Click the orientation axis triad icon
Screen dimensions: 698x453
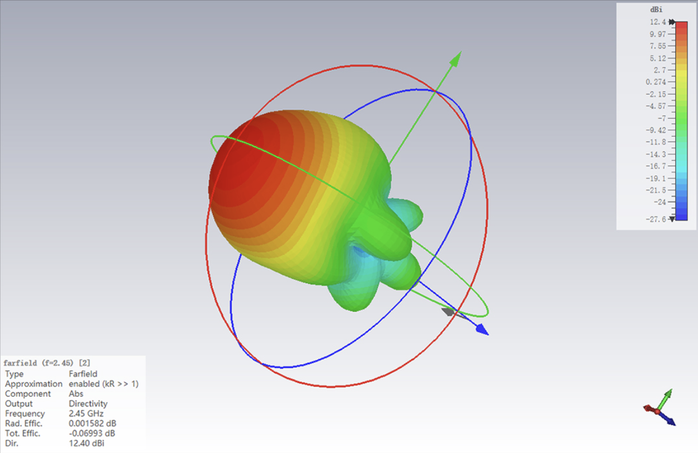tap(660, 408)
